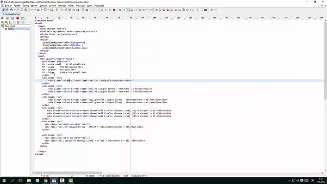Click the red X icon at toolbar's right end
327x184 pixels.
click(x=212, y=10)
